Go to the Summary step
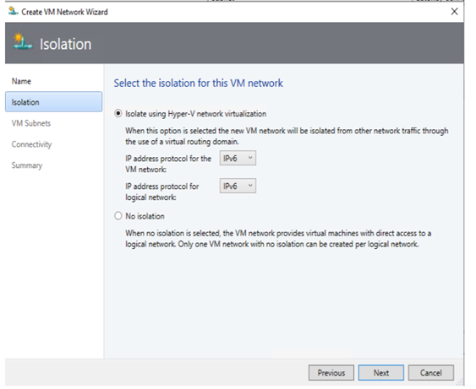Image resolution: width=476 pixels, height=389 pixels. [27, 165]
